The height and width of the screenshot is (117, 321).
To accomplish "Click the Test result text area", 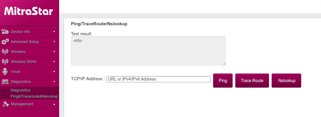I will 148,51.
